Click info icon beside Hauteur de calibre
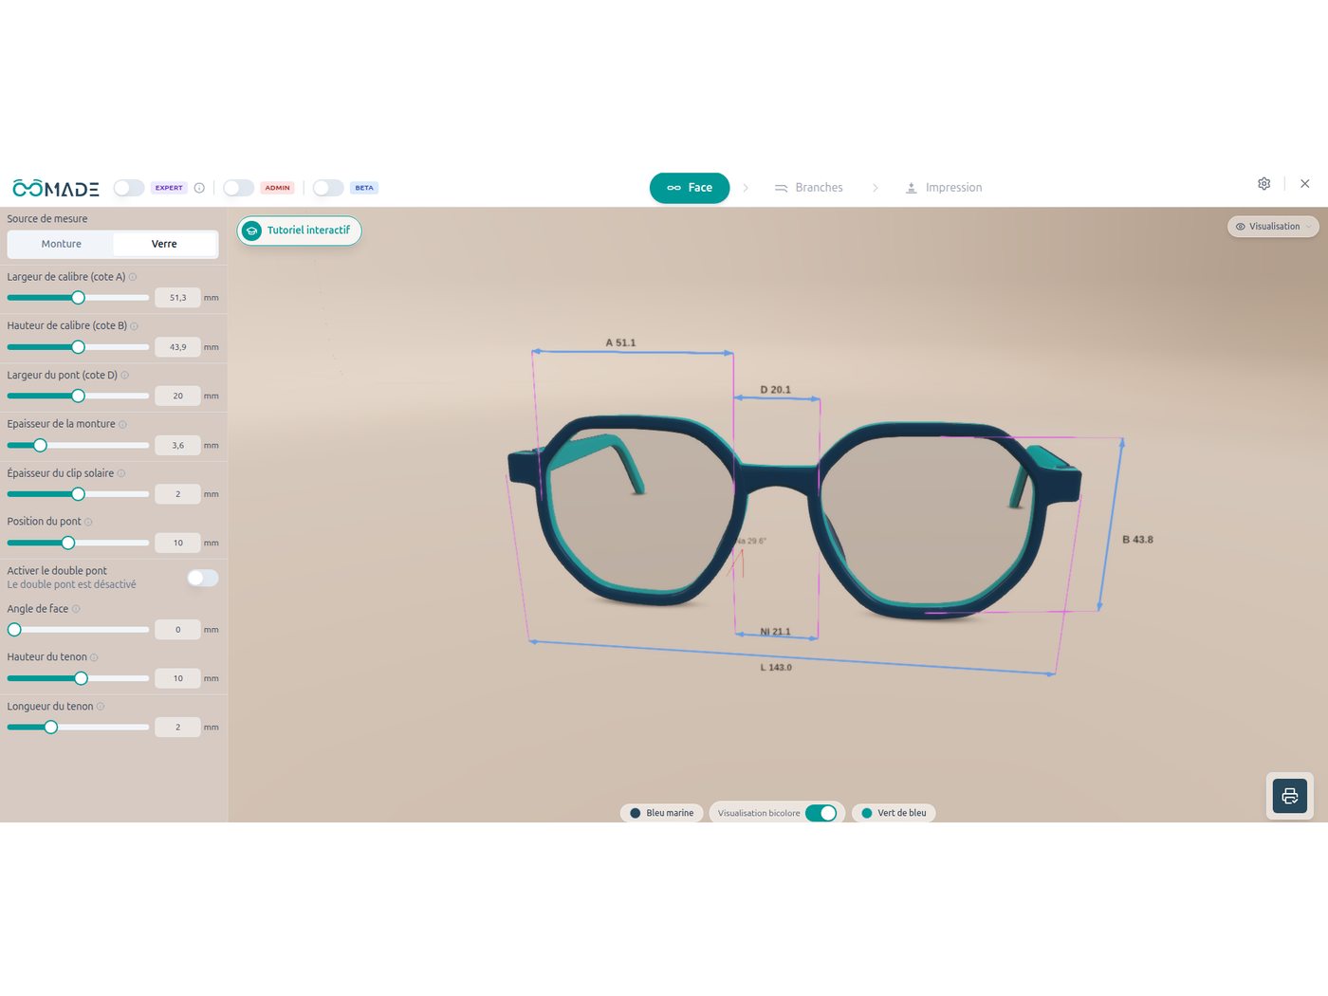Viewport: 1328px width, 996px height. [134, 326]
